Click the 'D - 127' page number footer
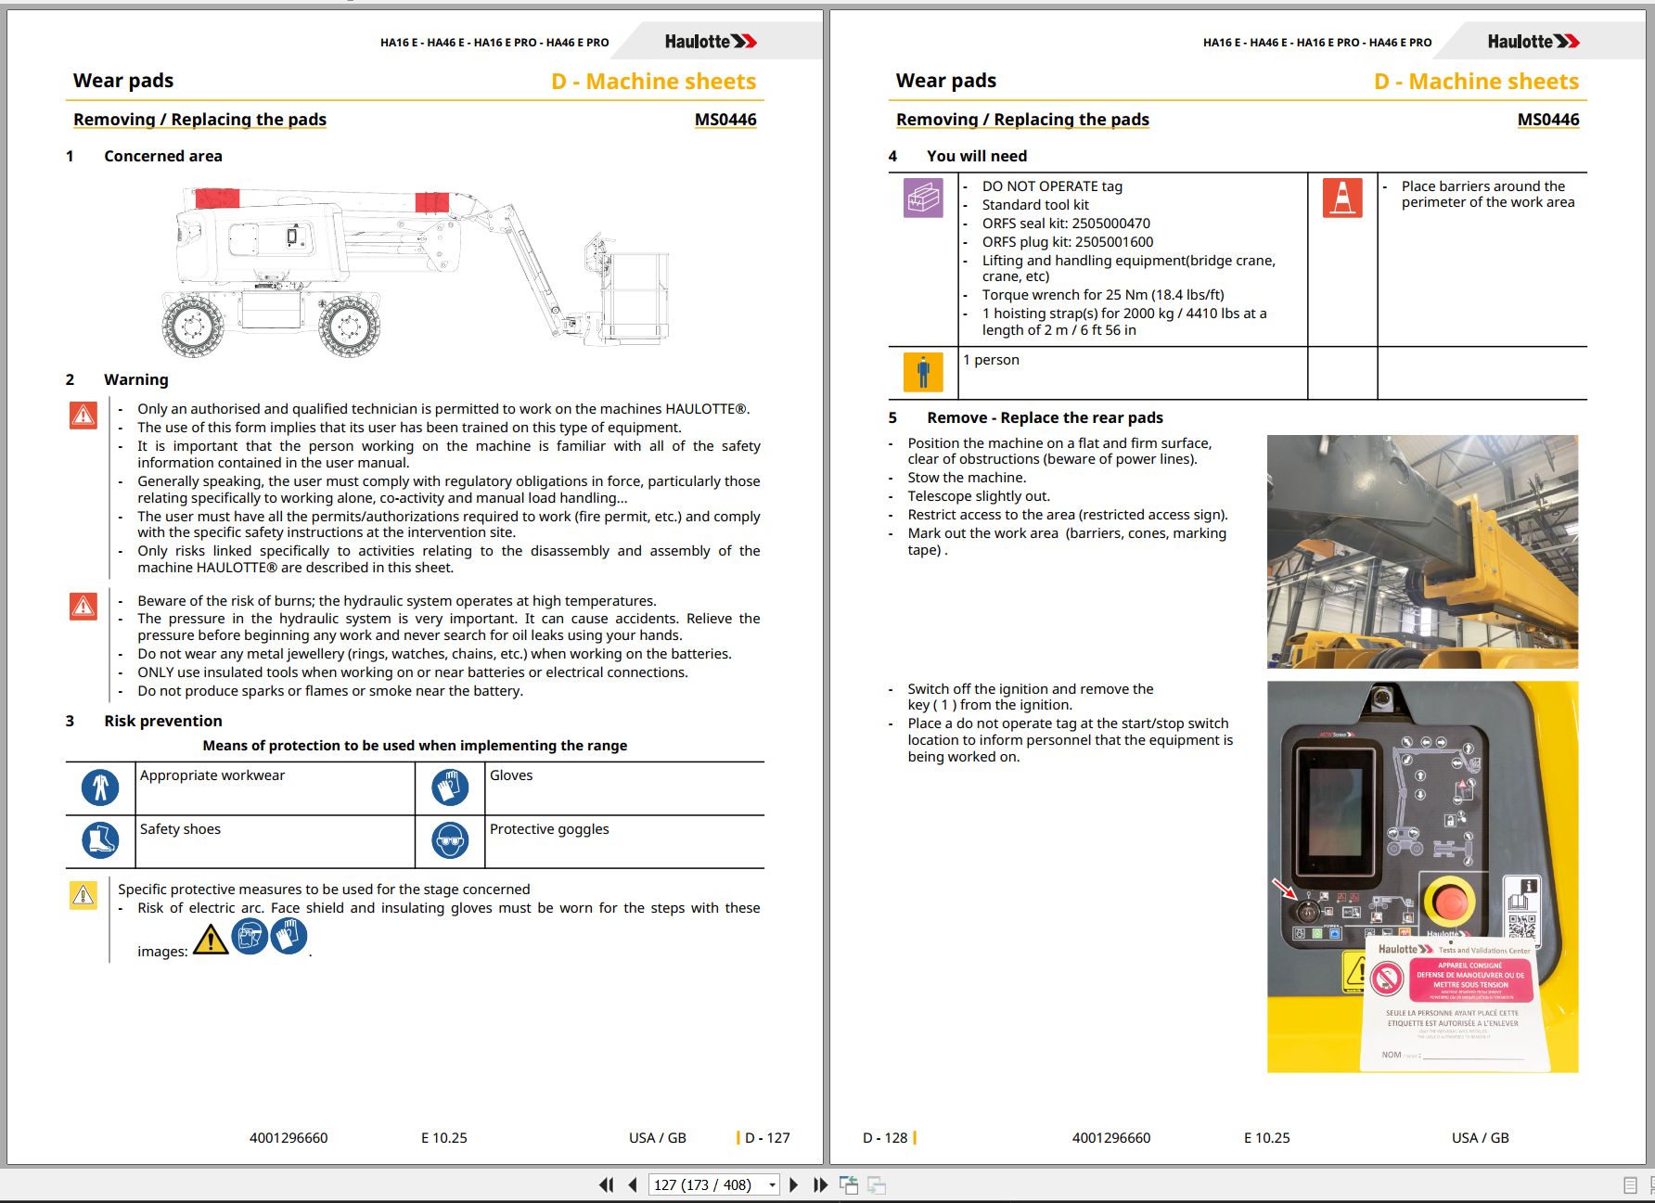This screenshot has width=1655, height=1203. pos(767,1138)
